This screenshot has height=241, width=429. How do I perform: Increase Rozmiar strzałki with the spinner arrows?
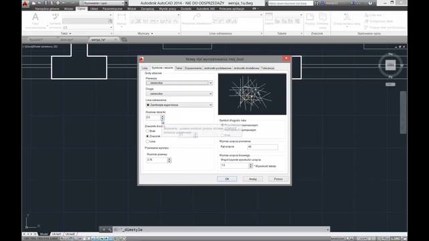[162, 116]
